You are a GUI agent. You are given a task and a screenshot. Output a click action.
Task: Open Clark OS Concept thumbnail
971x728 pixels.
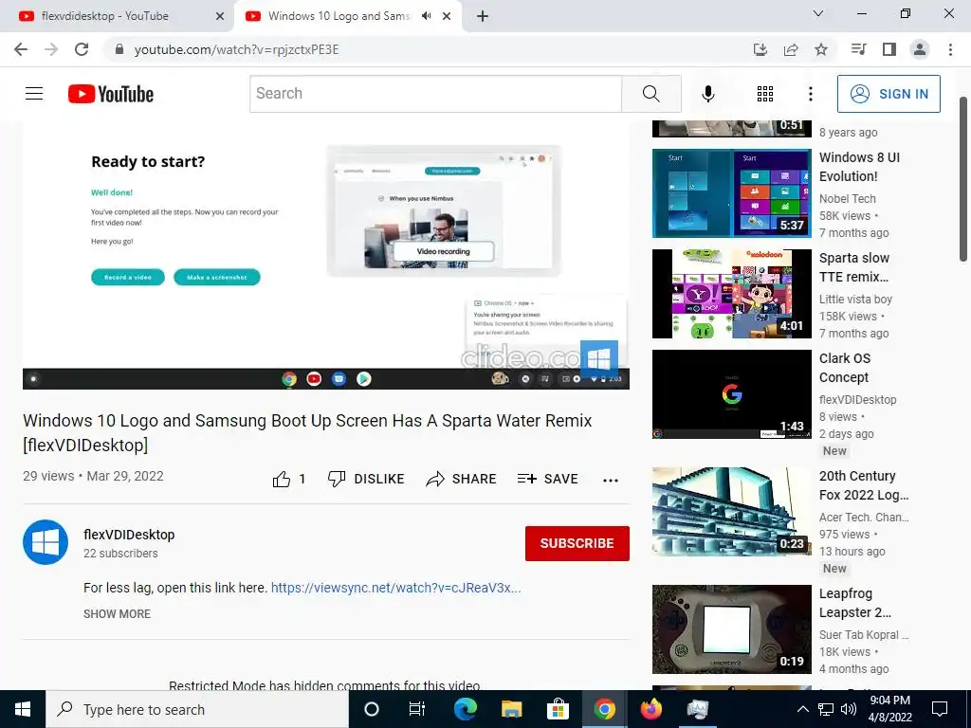point(731,393)
